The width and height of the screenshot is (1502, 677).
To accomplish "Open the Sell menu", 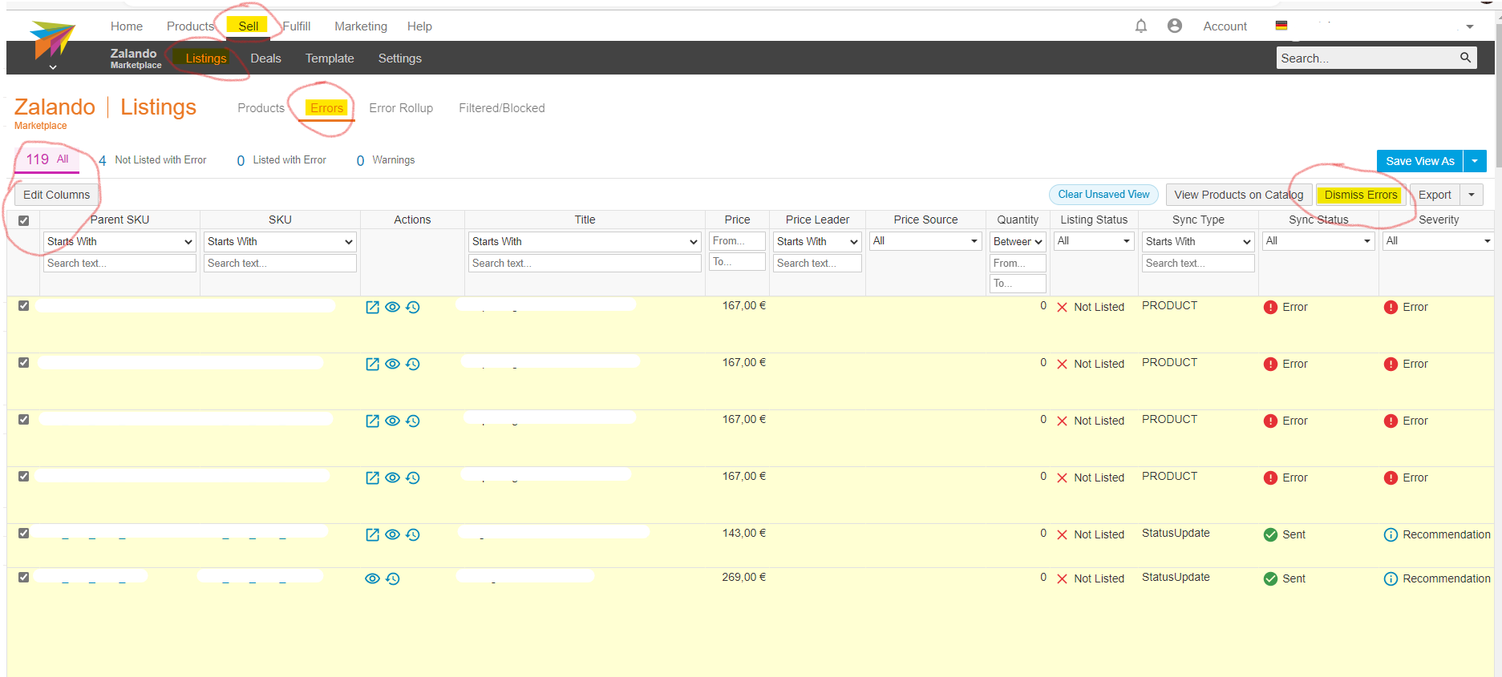I will coord(248,26).
